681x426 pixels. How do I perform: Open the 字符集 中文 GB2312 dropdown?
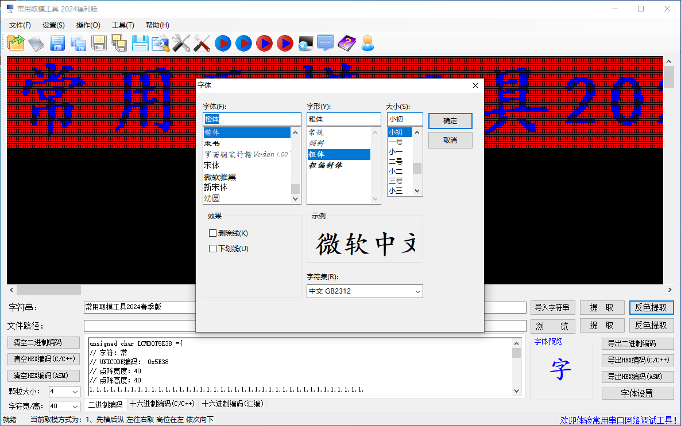[365, 291]
